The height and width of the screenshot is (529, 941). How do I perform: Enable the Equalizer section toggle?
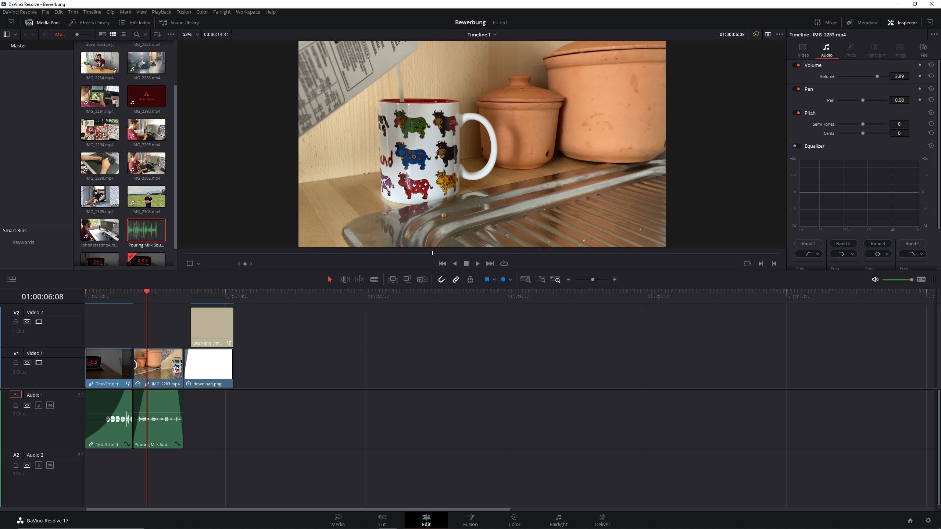(x=796, y=146)
